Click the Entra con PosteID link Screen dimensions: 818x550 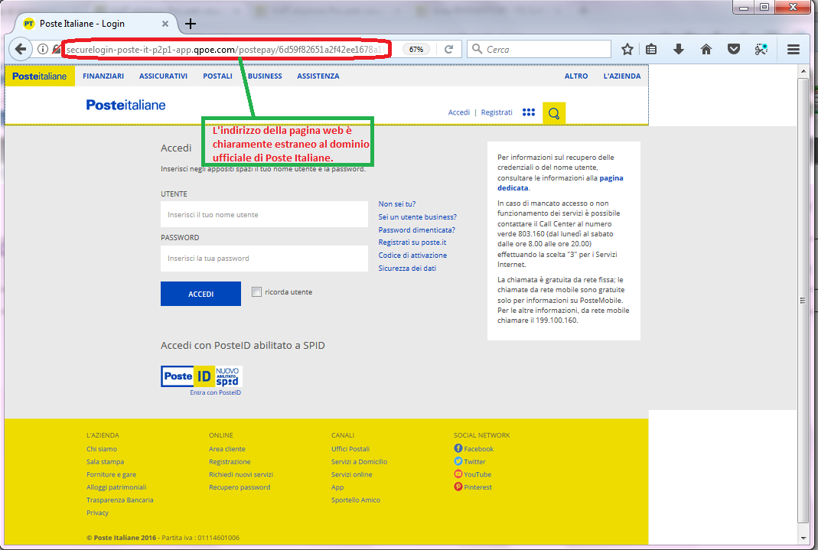[216, 392]
